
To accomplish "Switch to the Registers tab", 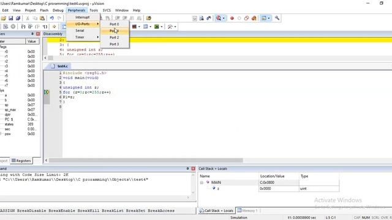I will pyautogui.click(x=21, y=161).
